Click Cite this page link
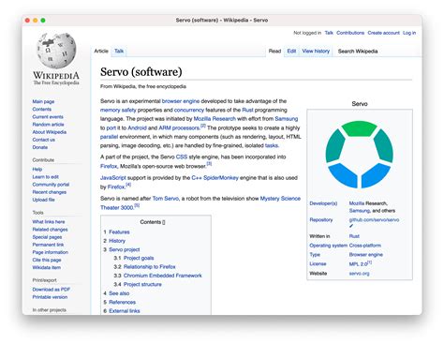444x344 pixels. [x=47, y=260]
